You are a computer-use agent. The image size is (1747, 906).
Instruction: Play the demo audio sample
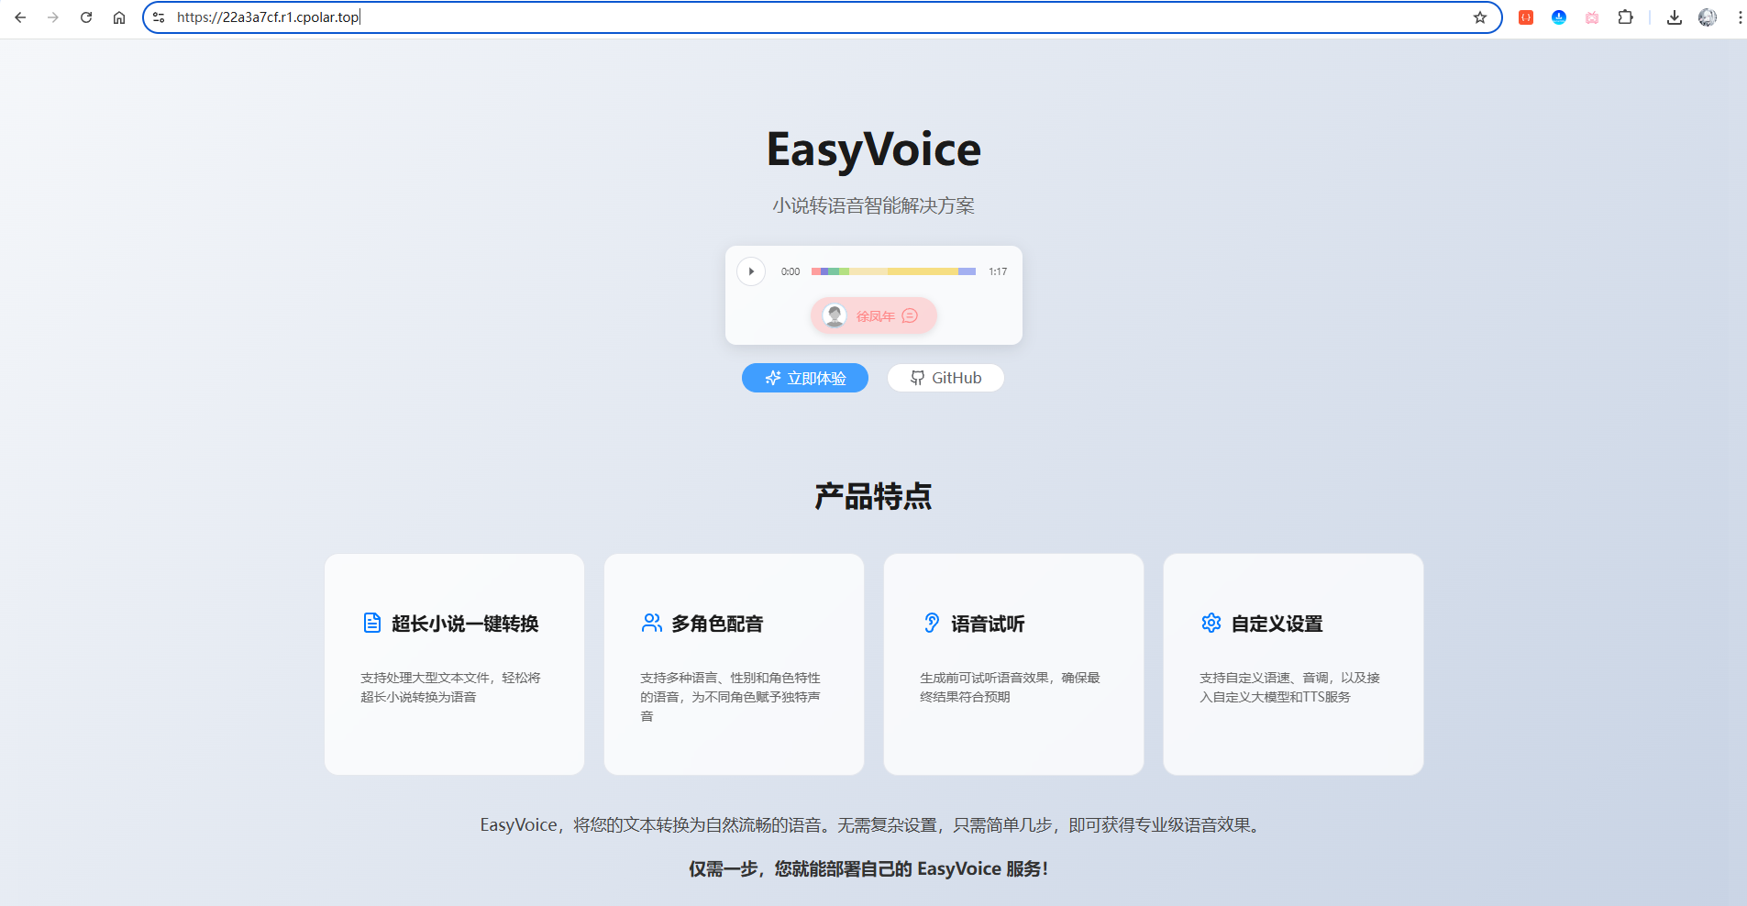[751, 271]
